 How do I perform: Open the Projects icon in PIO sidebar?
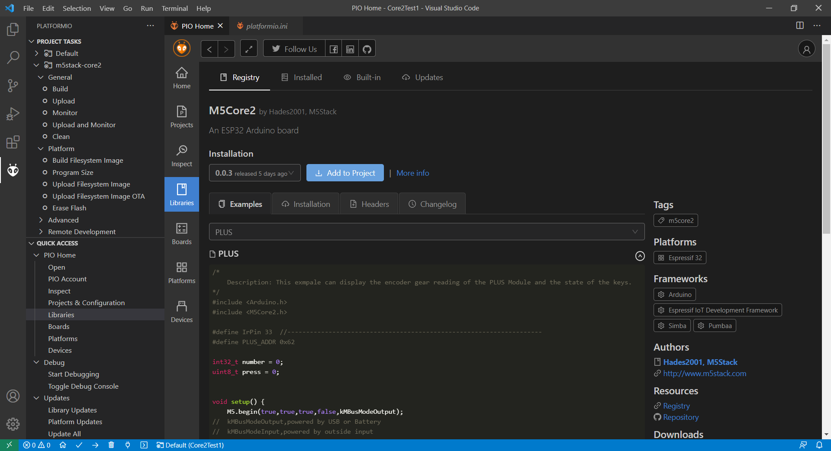coord(181,117)
